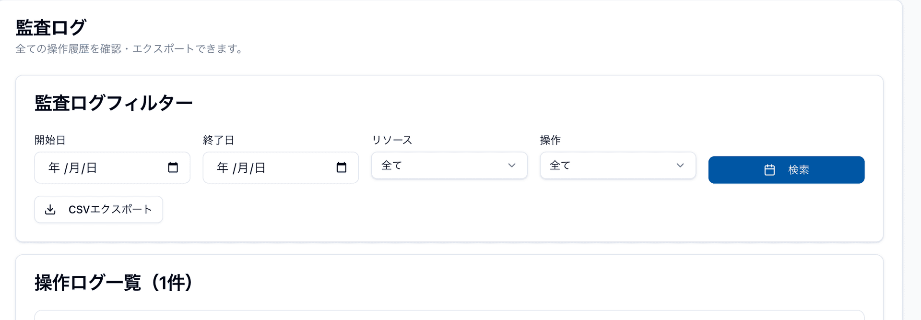The image size is (921, 320).
Task: Click the 終了日 field label
Action: coord(218,140)
